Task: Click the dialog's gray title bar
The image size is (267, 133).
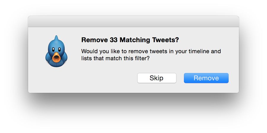Action: pos(133,21)
